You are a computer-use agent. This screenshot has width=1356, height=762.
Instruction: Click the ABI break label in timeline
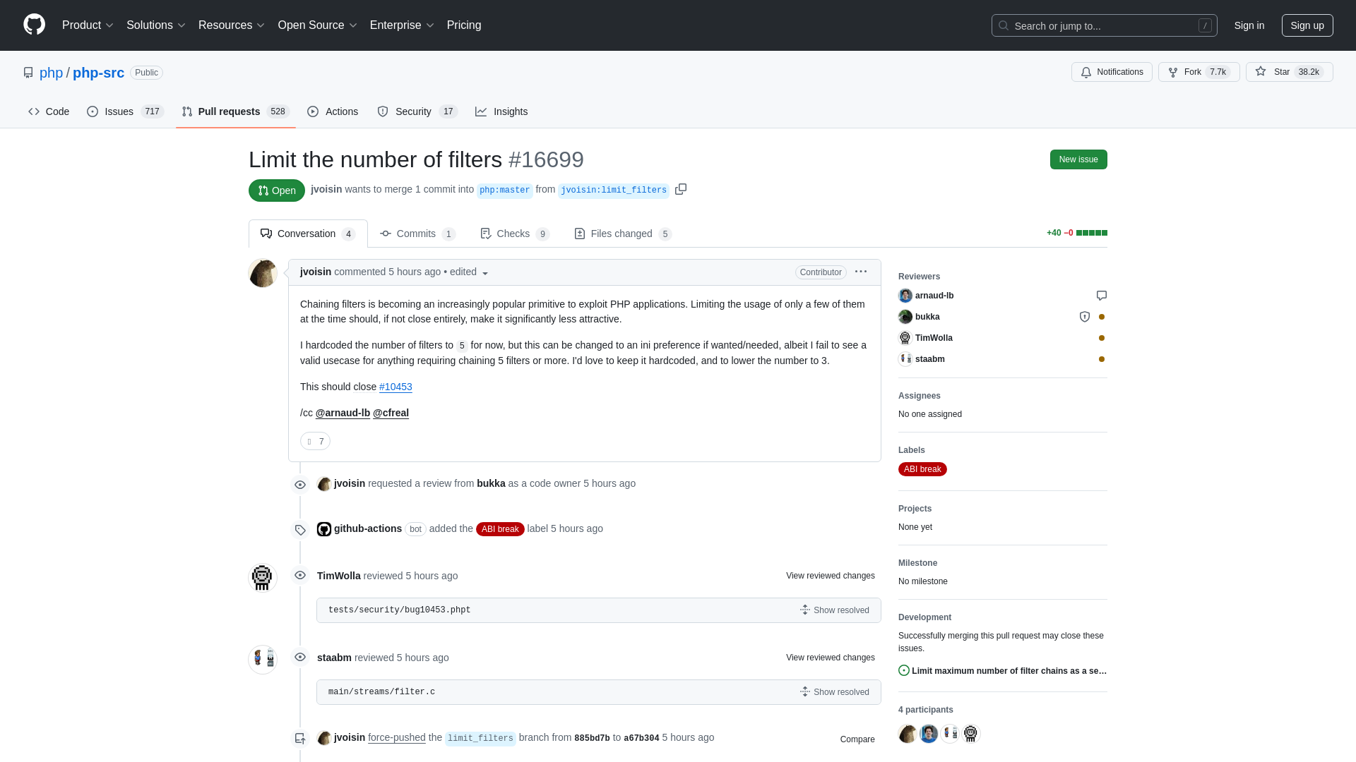pos(500,529)
